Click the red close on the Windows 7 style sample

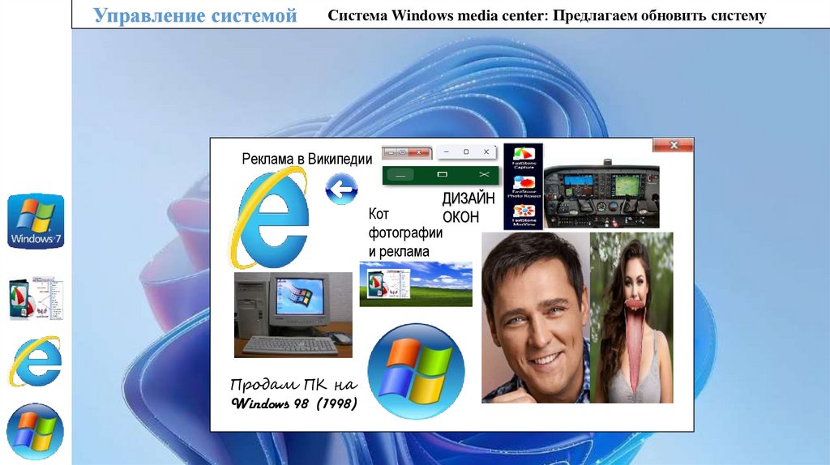point(419,152)
